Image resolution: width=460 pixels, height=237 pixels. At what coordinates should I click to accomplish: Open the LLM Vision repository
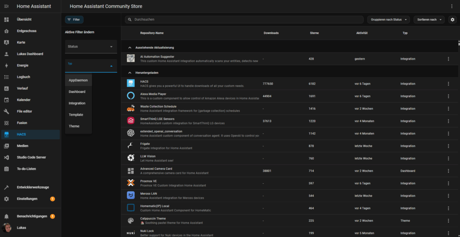(x=289, y=158)
